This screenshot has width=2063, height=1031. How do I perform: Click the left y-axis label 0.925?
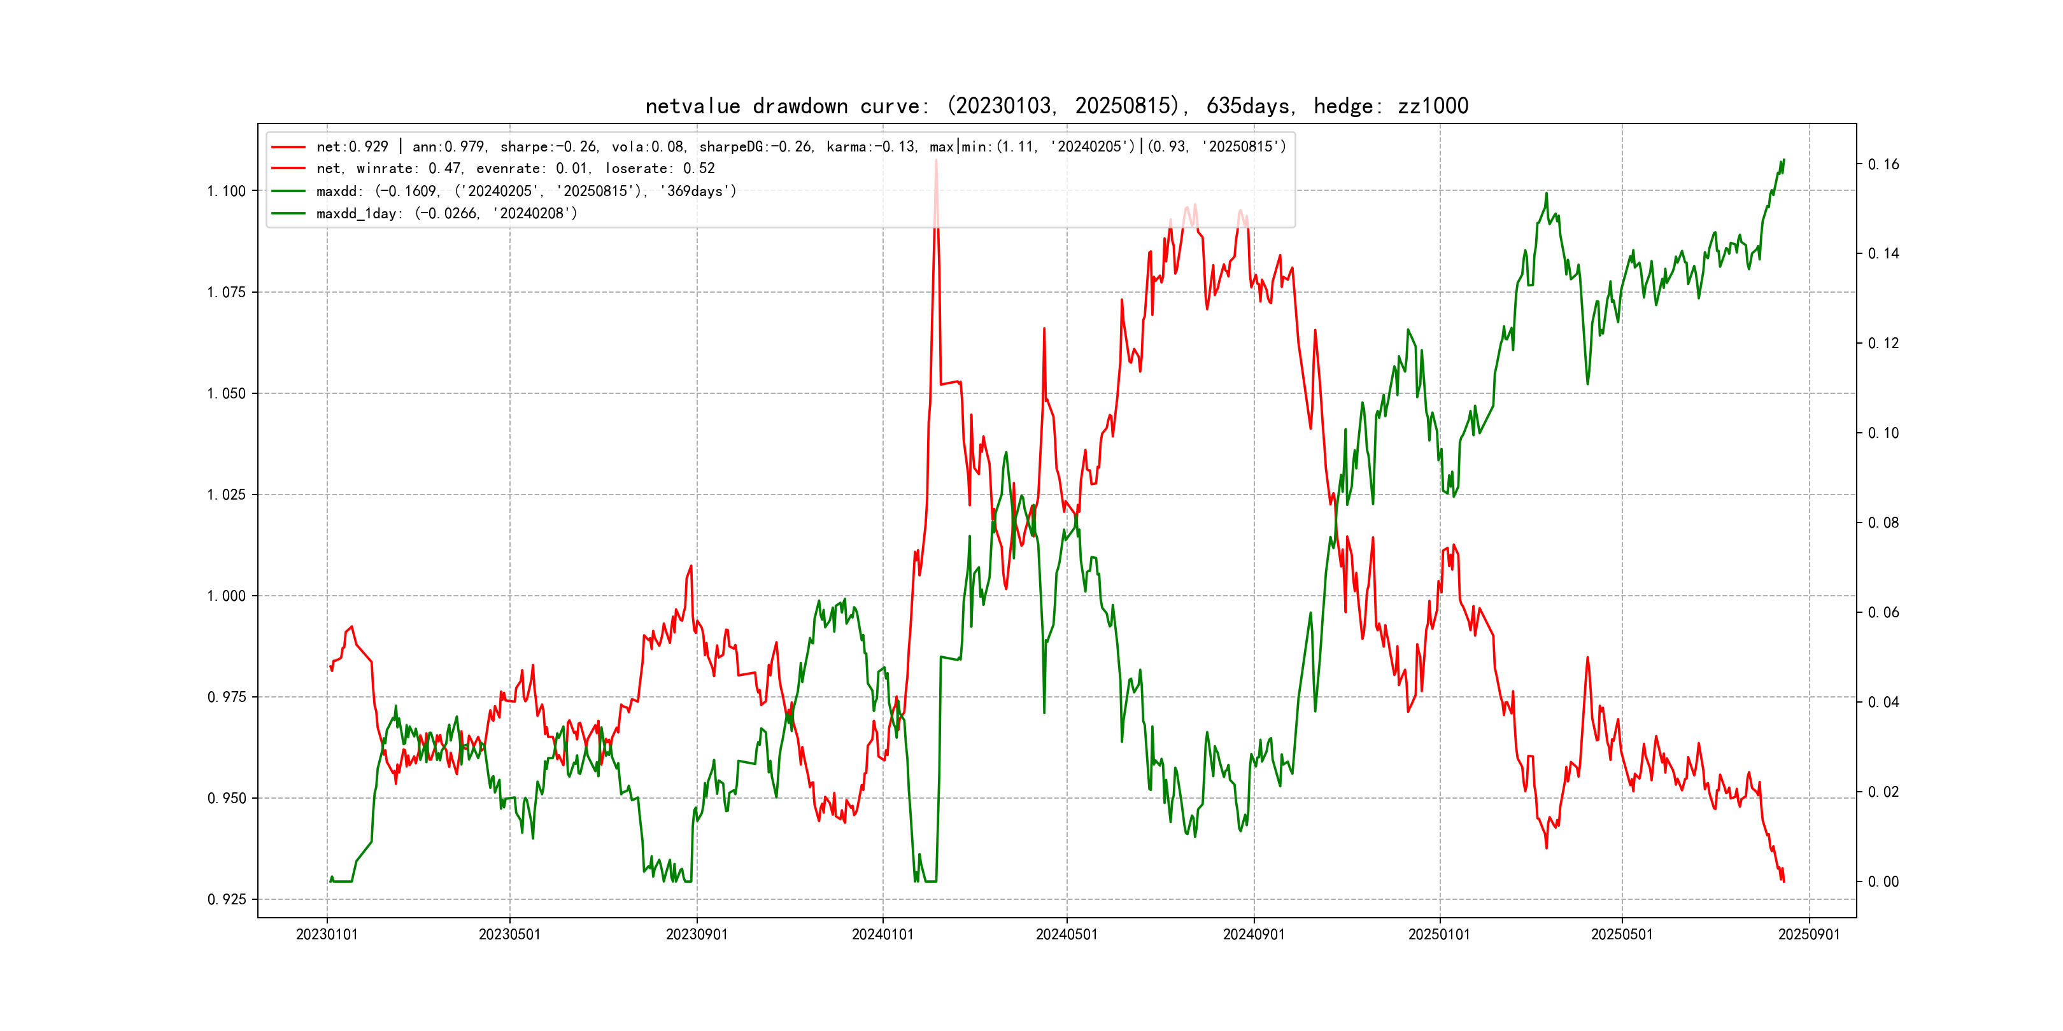[x=226, y=899]
